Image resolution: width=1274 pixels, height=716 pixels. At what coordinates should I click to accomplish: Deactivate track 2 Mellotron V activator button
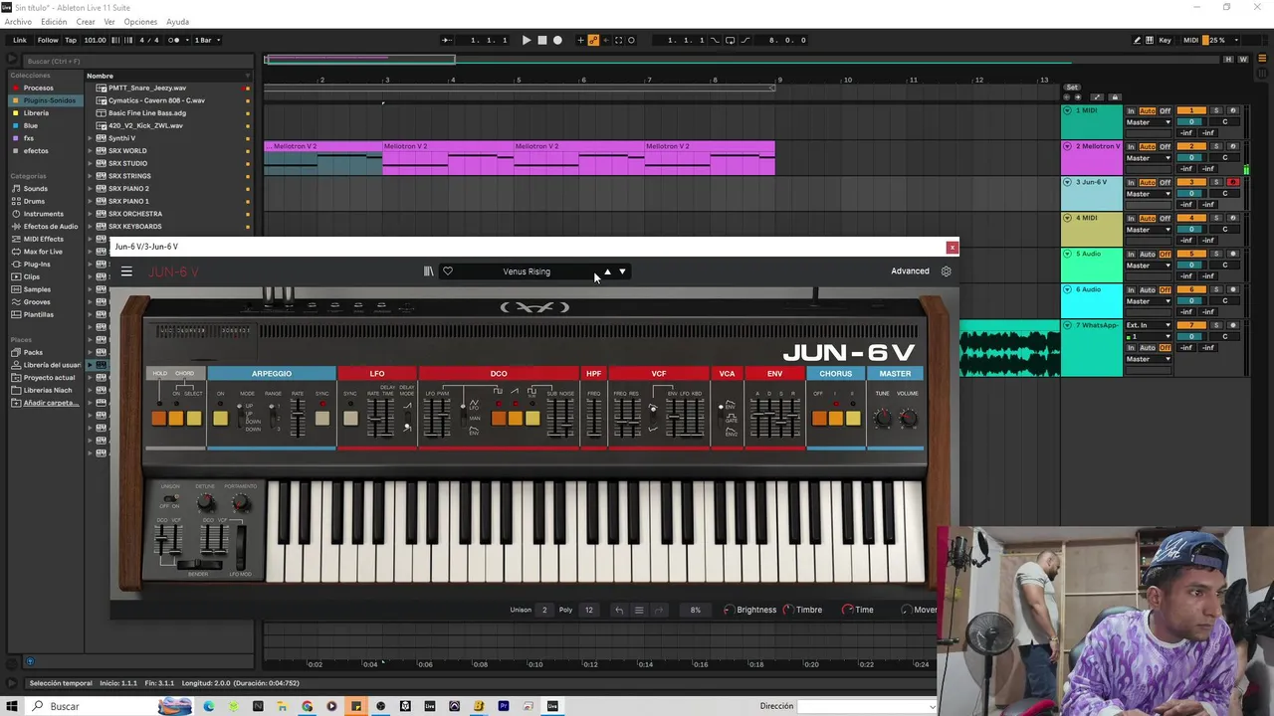[1191, 146]
